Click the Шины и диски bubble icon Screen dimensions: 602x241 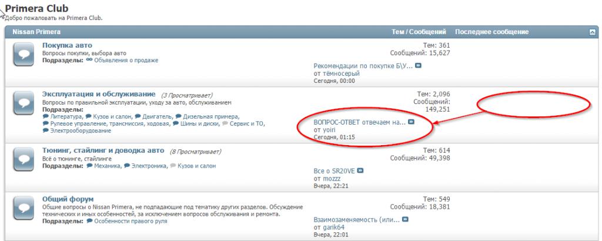coord(176,123)
